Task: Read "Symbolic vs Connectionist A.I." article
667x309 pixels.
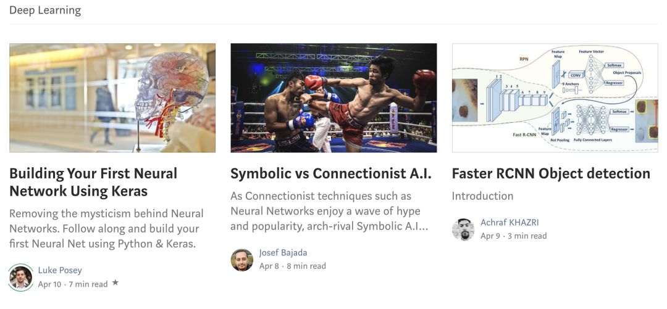Action: (x=330, y=174)
